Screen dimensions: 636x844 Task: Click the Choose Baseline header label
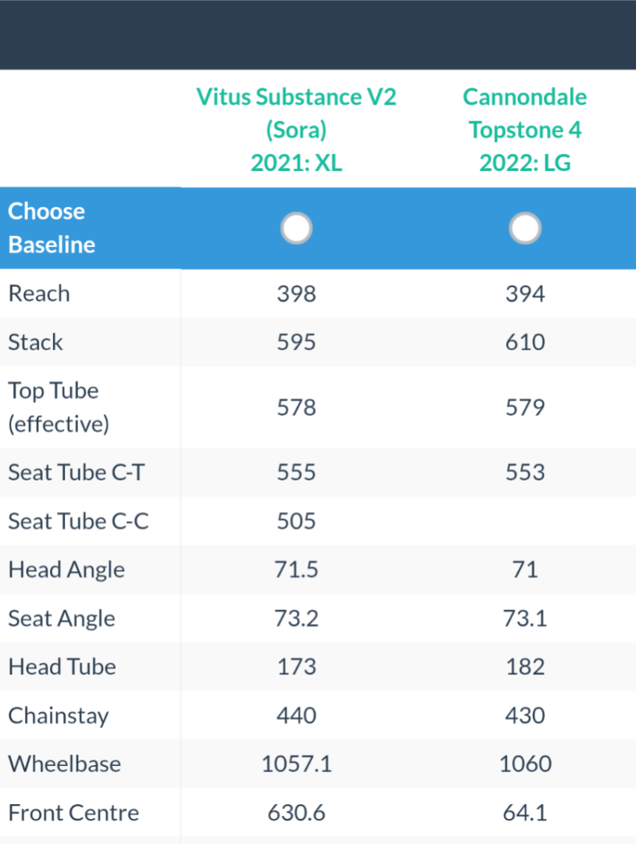[52, 228]
